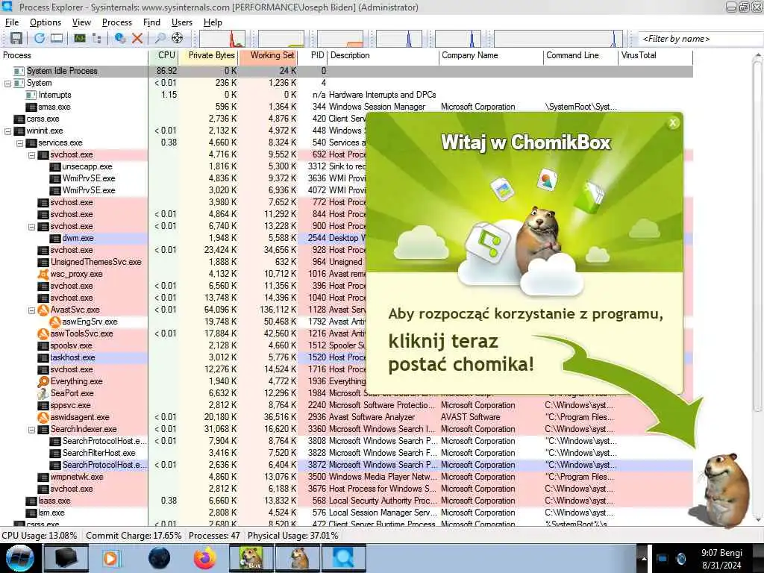Open the Help menu
The image size is (764, 573).
click(213, 22)
